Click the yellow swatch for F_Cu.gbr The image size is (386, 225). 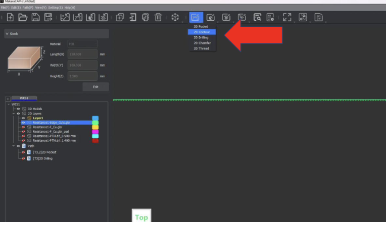(95, 127)
